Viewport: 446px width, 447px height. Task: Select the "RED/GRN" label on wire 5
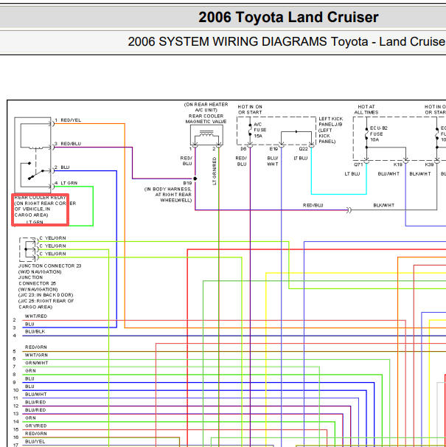pos(36,347)
